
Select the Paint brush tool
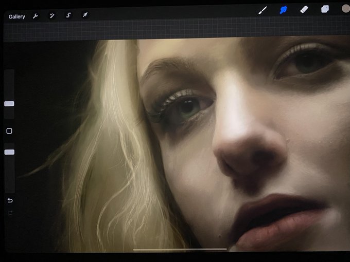[262, 10]
